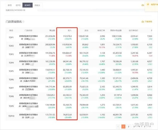Click turnover value 154,914.11 in the TOP5 row

pyautogui.click(x=50, y=70)
